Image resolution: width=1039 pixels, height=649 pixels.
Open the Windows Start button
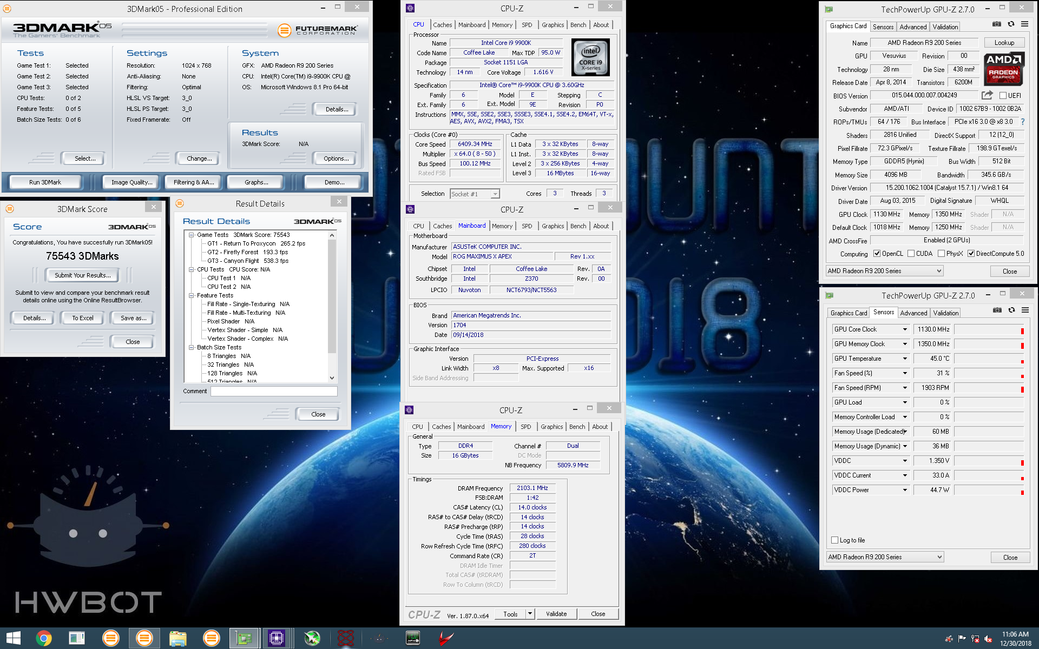point(13,638)
